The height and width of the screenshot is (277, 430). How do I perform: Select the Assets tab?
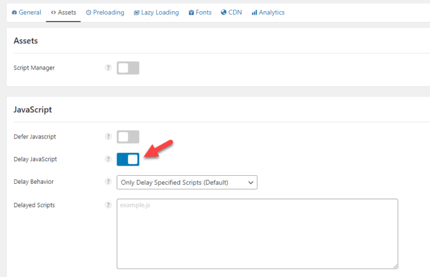(63, 12)
